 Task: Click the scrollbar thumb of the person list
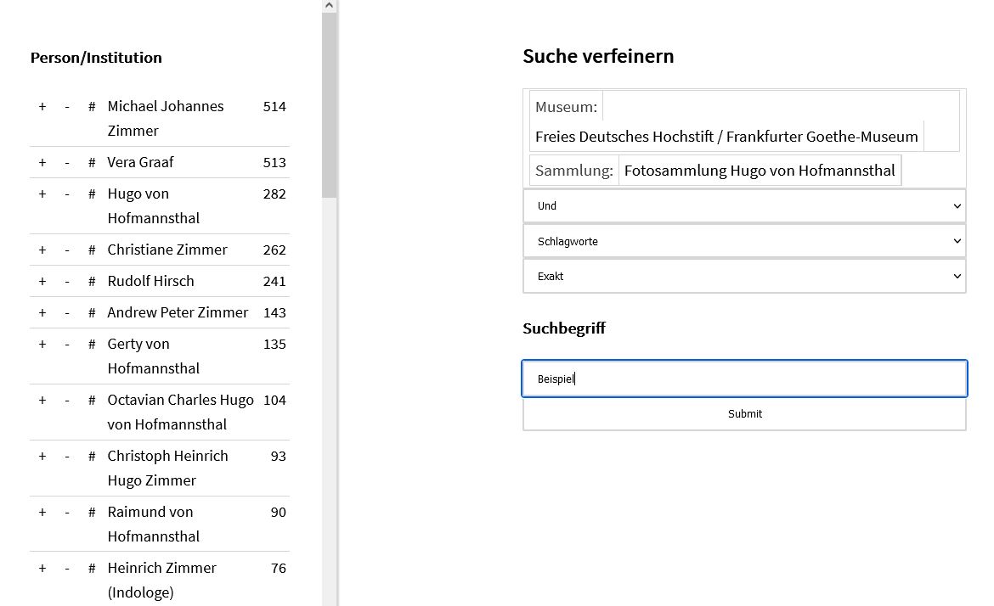329,105
